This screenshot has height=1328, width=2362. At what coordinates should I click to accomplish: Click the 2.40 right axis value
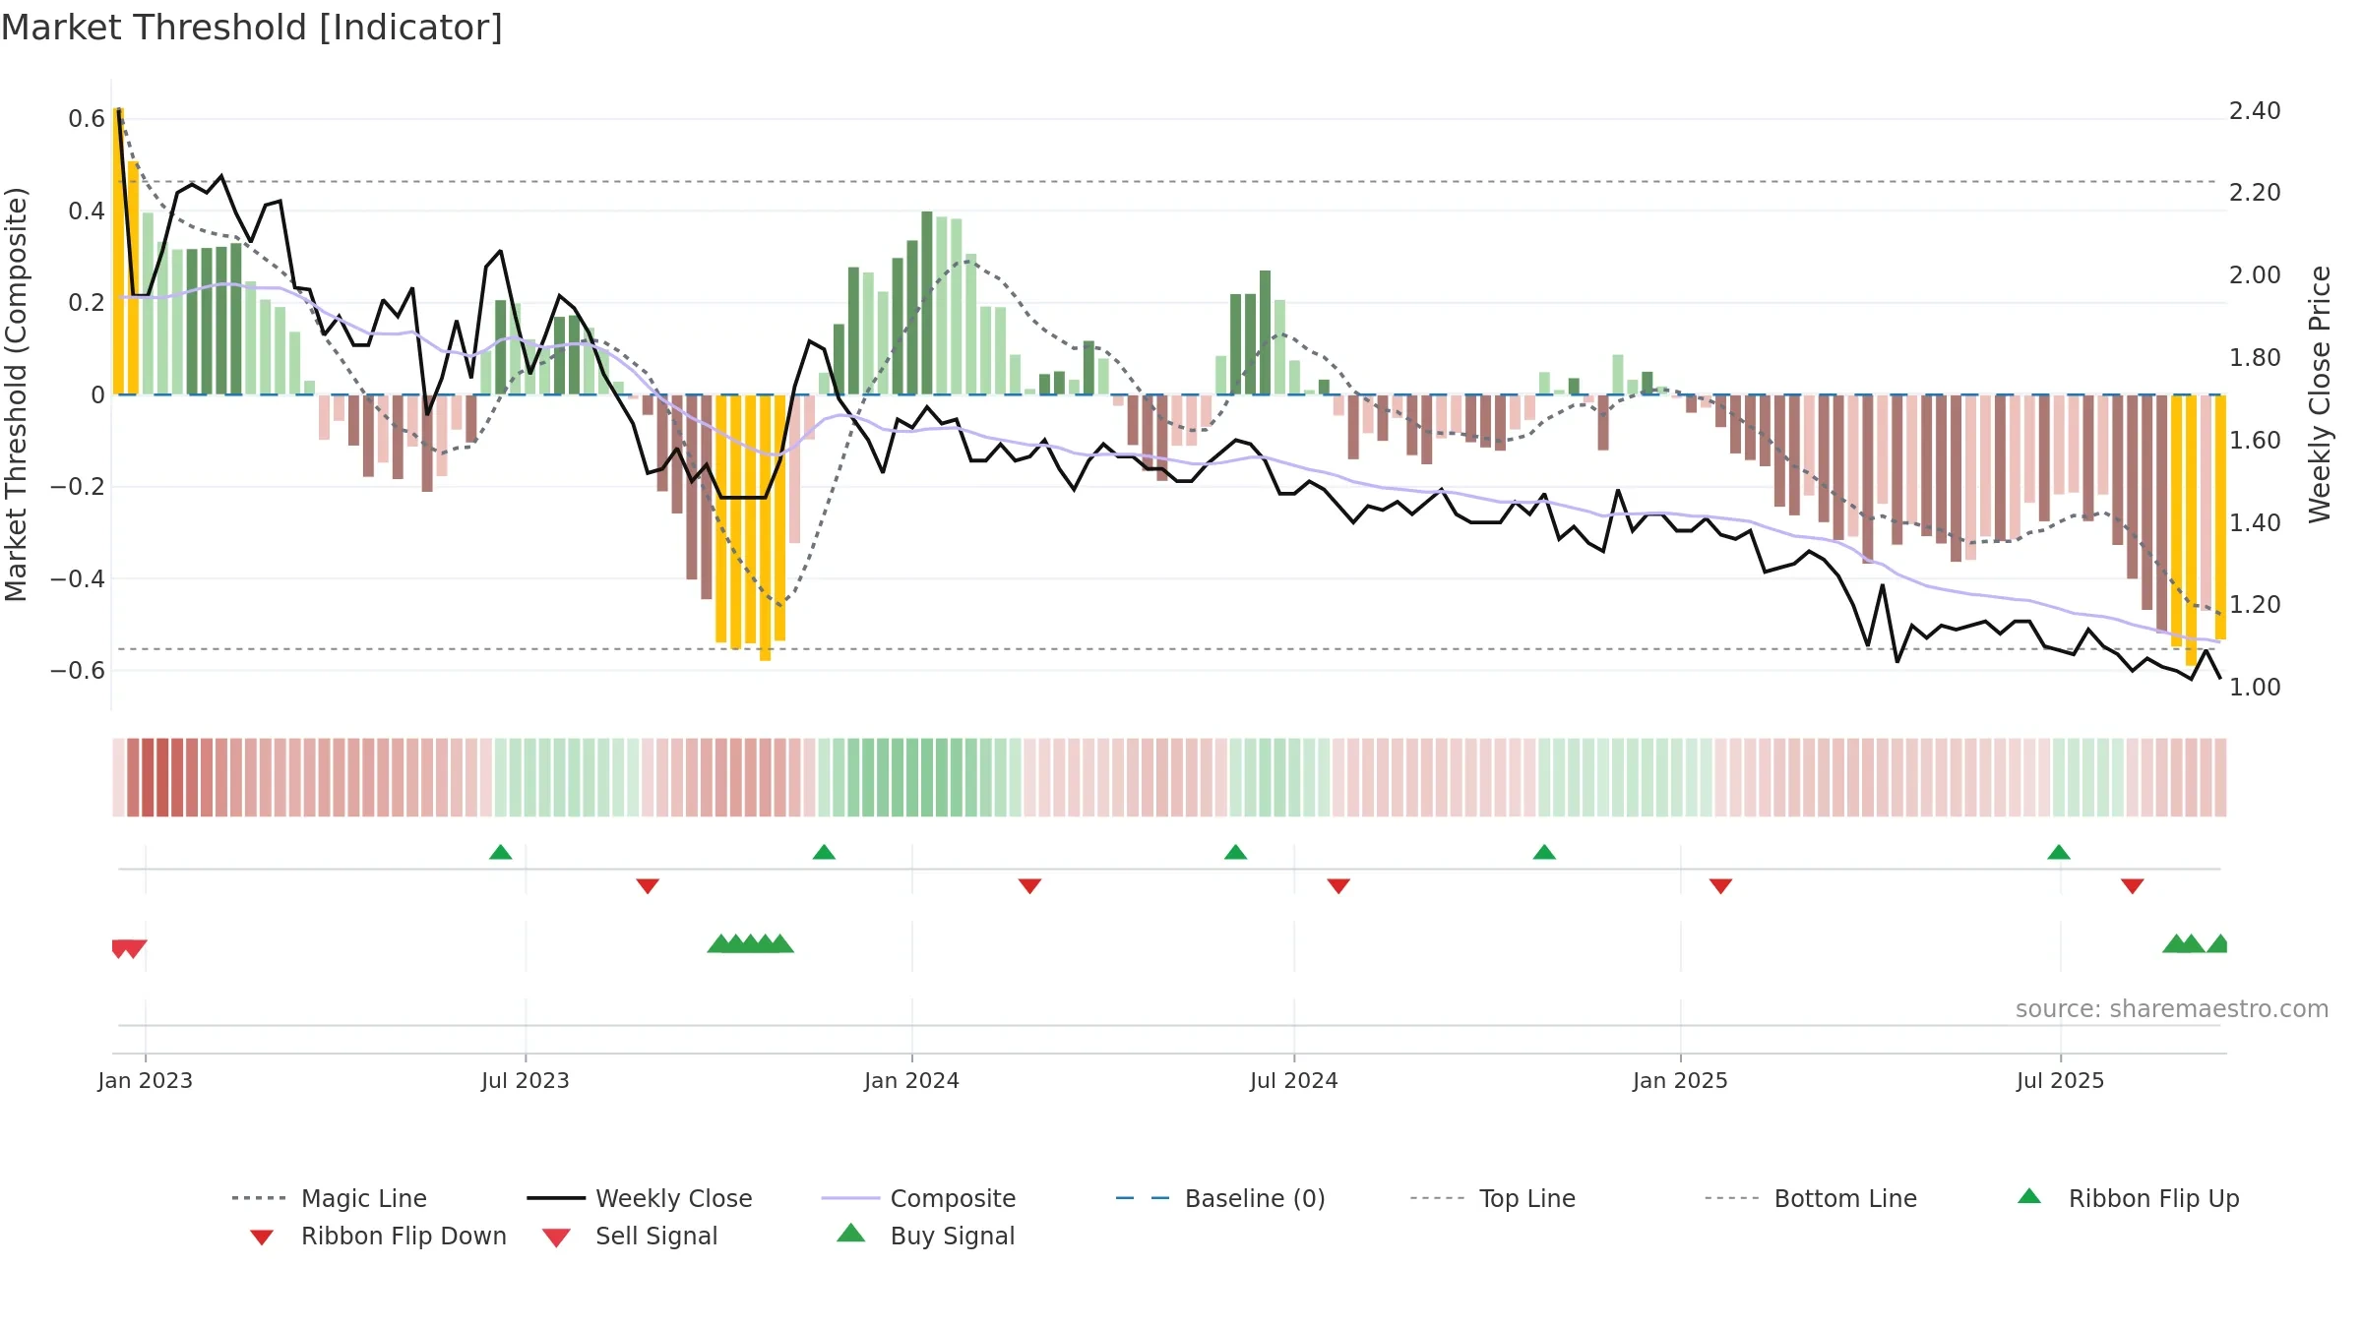pyautogui.click(x=2255, y=111)
